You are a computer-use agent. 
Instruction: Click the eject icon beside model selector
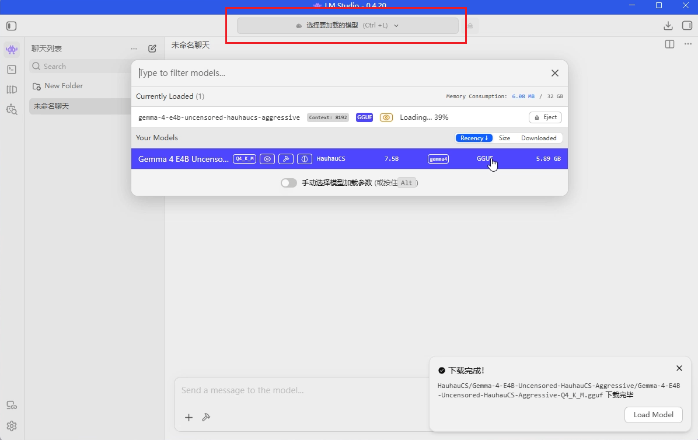[470, 25]
